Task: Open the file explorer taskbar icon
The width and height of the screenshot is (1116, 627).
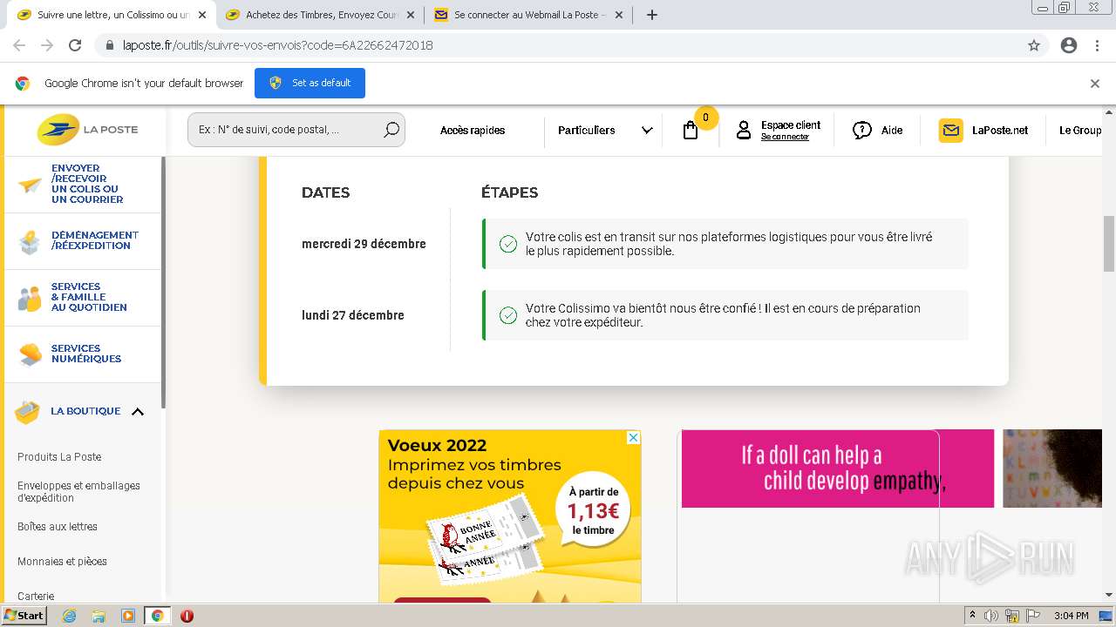Action: 99,616
